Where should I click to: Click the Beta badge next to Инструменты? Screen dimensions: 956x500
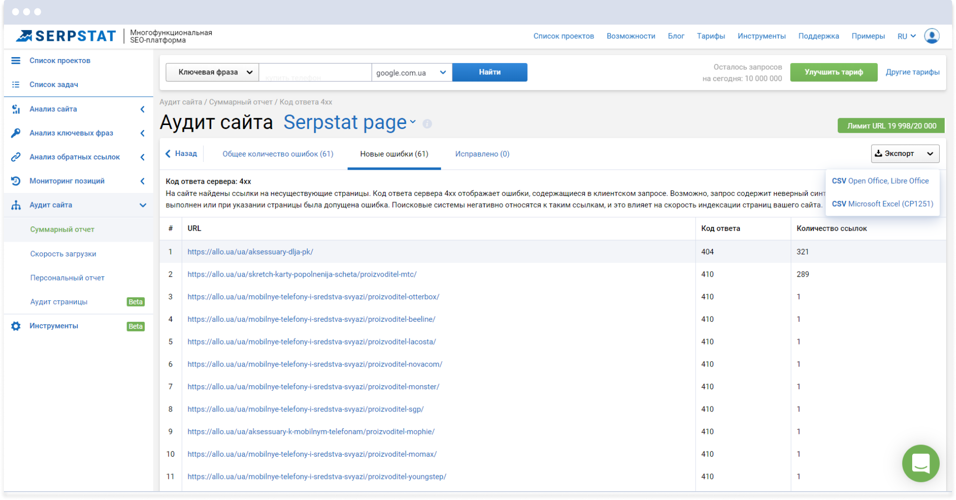(x=135, y=326)
